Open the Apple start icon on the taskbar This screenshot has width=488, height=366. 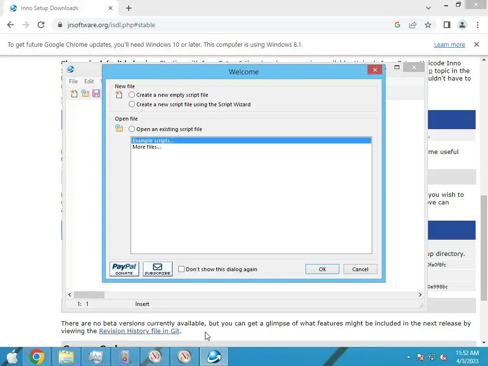pos(12,356)
